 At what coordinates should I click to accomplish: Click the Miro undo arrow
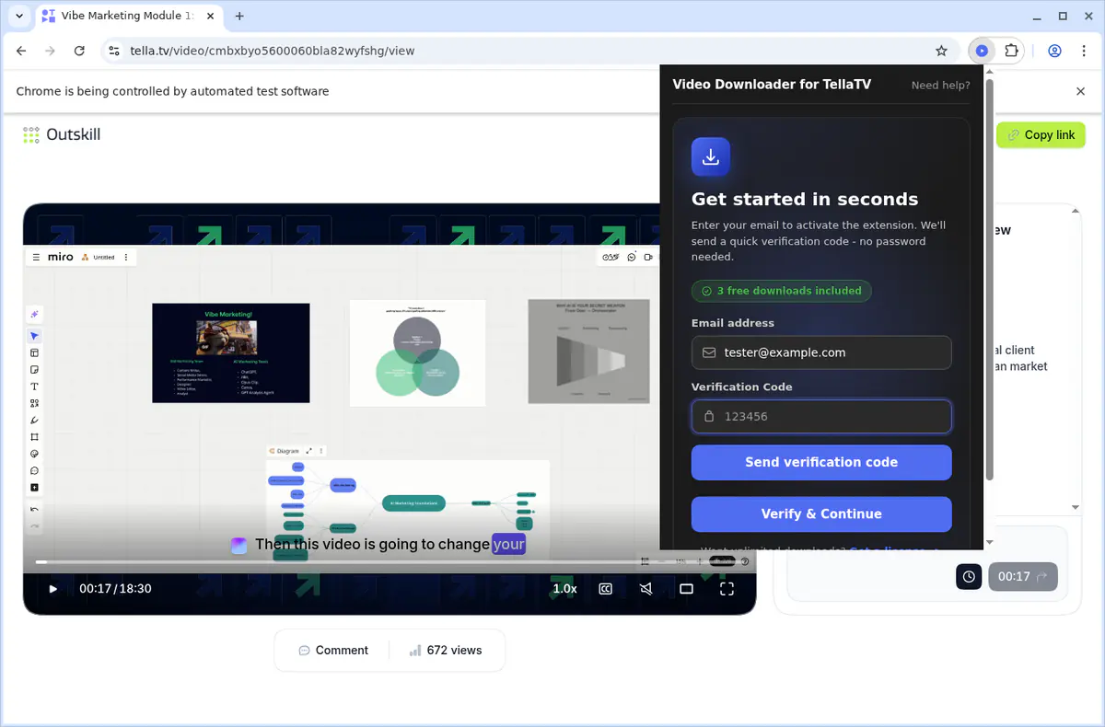(x=35, y=509)
